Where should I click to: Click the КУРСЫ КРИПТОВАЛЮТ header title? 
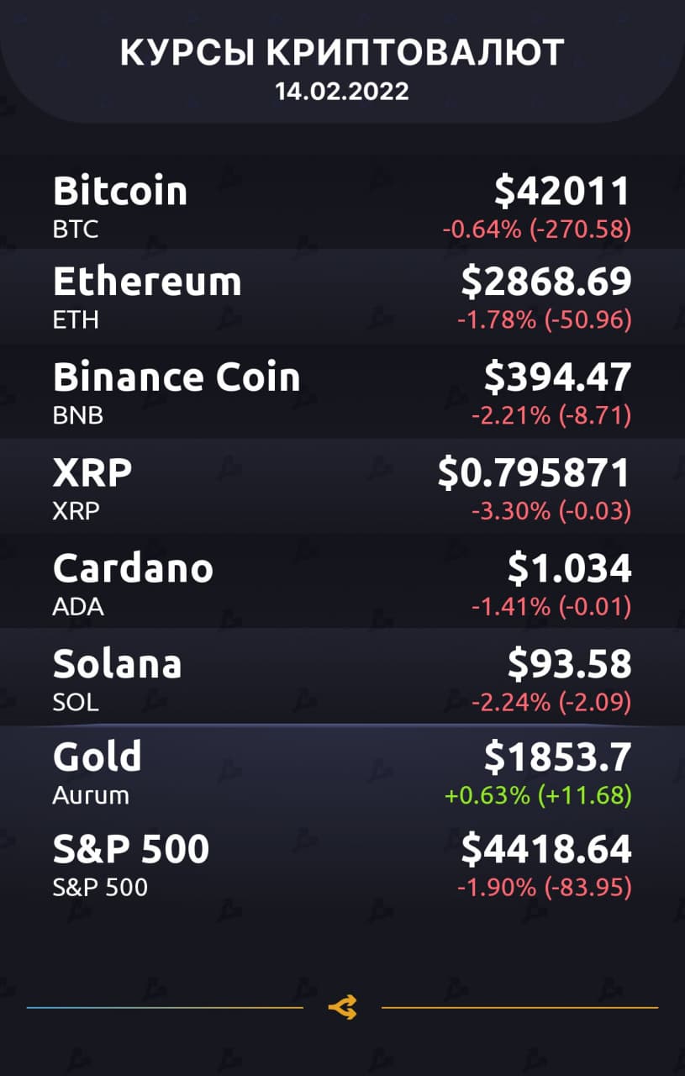coord(342,53)
